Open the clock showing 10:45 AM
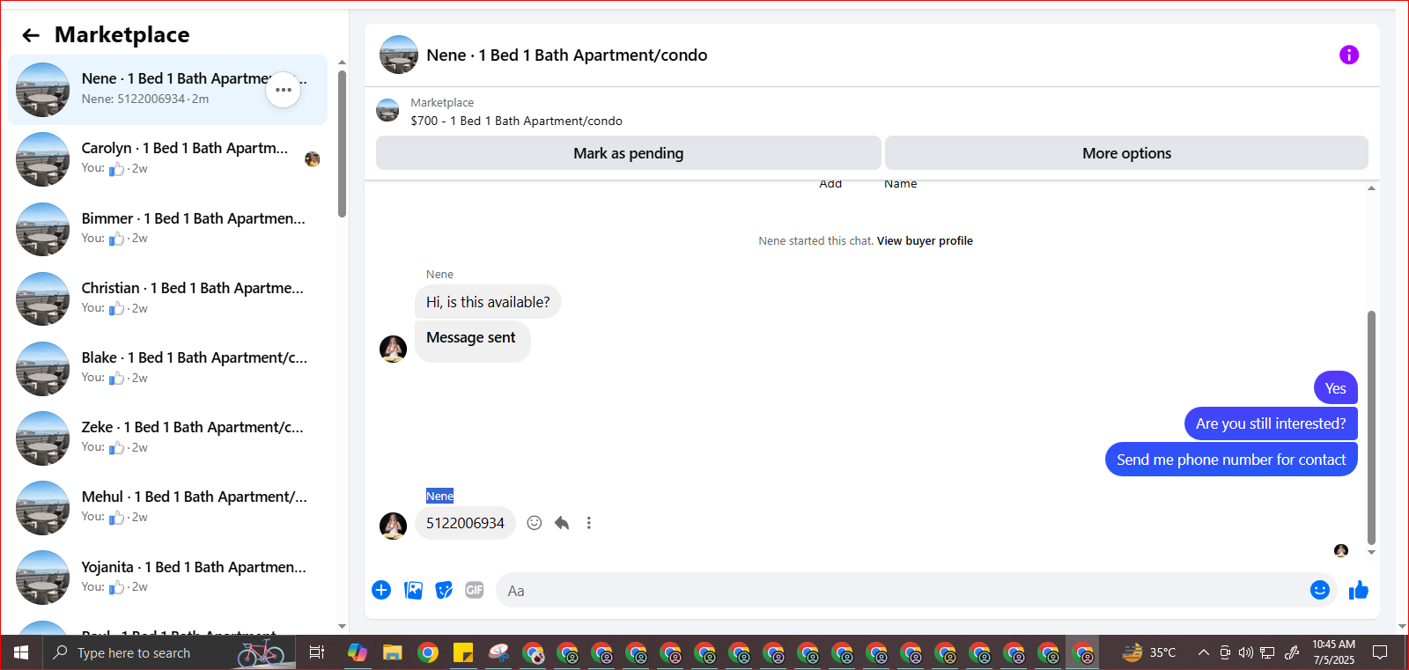This screenshot has width=1409, height=670. tap(1333, 652)
